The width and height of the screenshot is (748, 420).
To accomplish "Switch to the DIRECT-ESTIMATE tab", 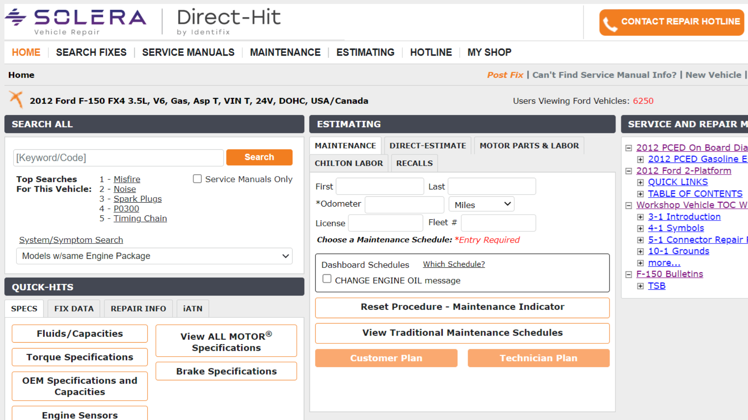I will point(428,145).
